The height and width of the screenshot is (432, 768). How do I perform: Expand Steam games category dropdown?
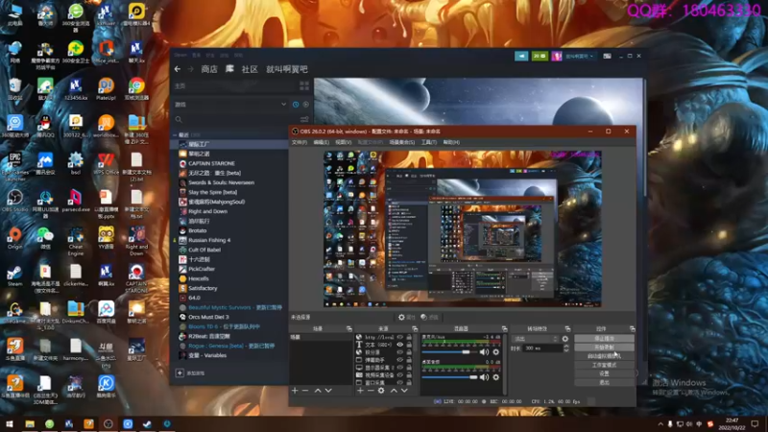pos(283,105)
